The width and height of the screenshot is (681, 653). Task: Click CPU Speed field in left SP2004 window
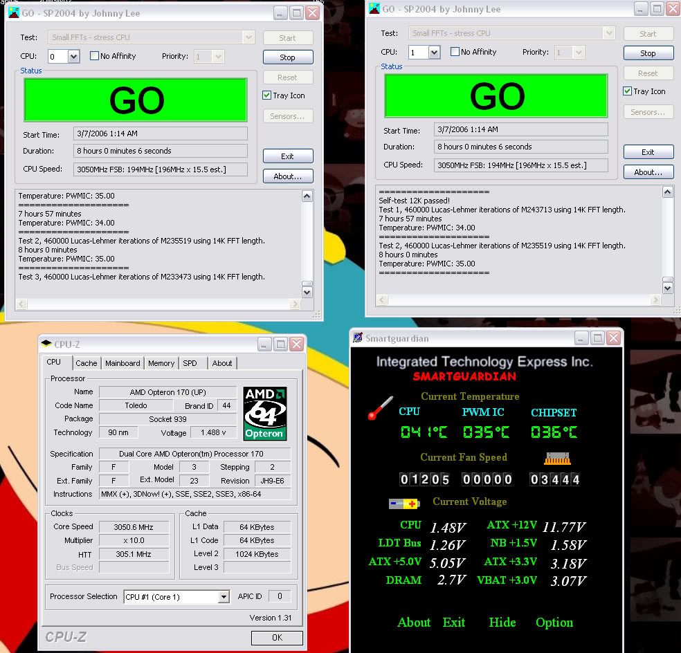click(161, 169)
